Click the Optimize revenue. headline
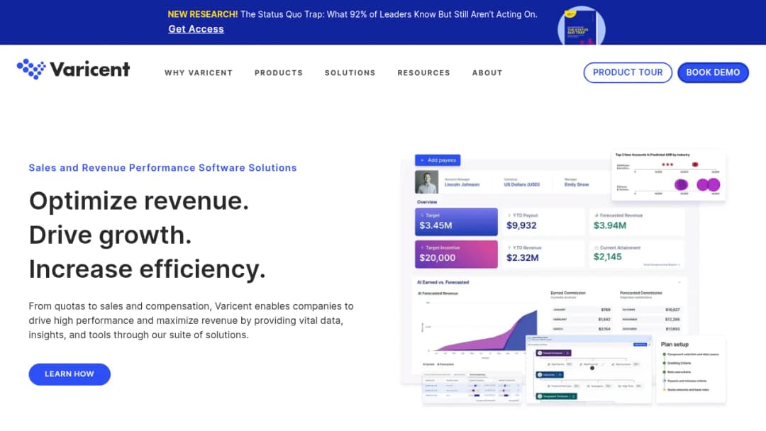 tap(139, 201)
